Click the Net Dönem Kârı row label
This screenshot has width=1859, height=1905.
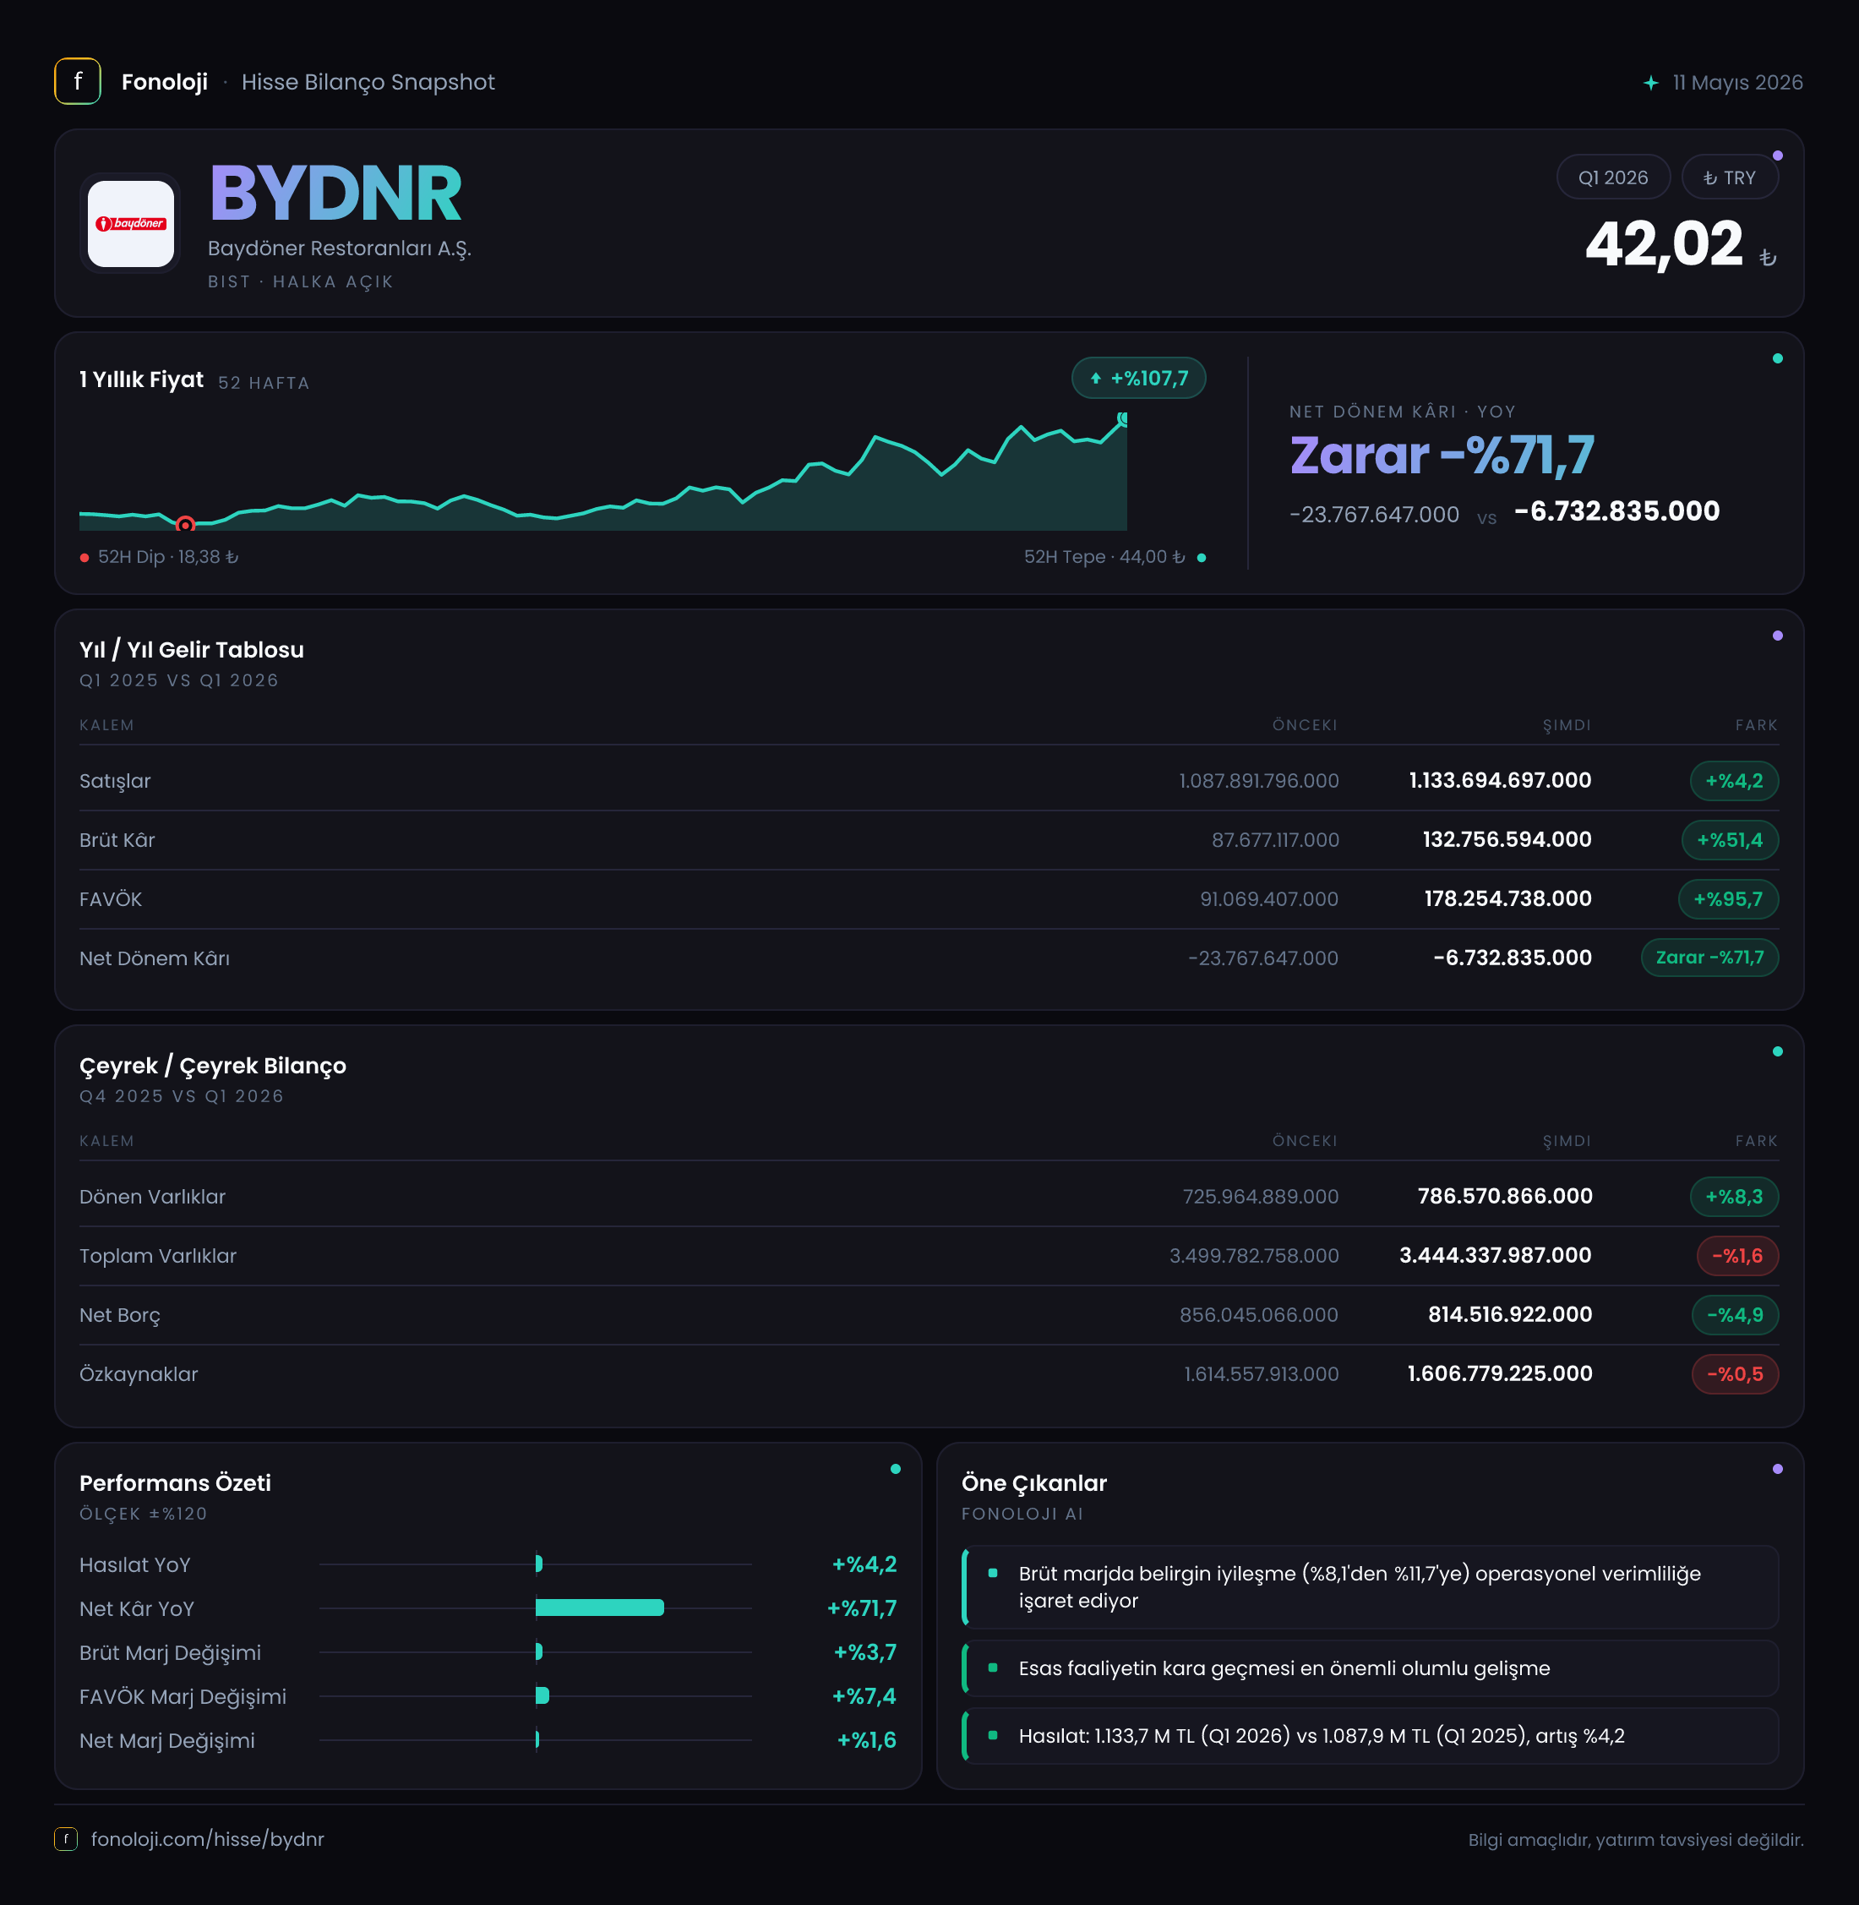pos(155,958)
